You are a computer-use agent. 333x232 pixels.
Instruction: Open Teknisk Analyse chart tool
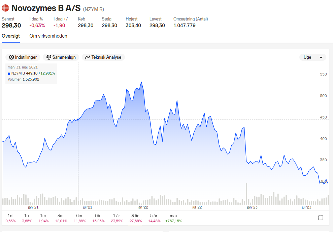point(103,57)
